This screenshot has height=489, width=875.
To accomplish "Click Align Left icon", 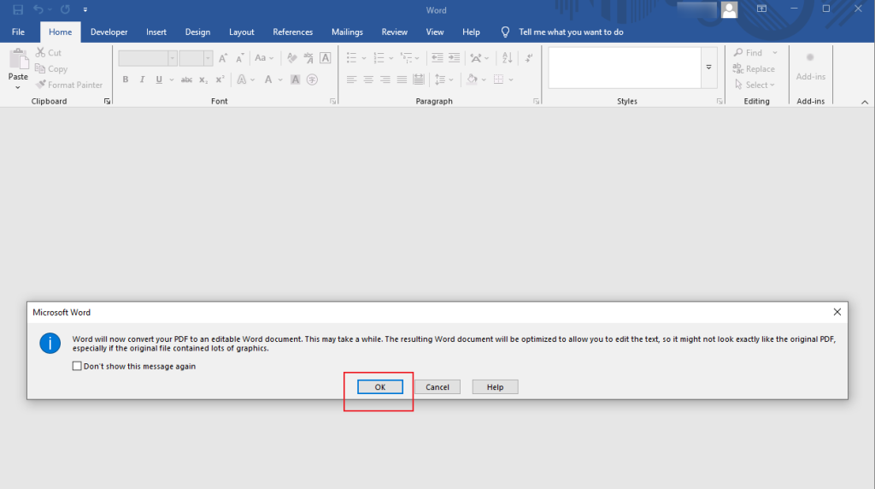I will [351, 80].
